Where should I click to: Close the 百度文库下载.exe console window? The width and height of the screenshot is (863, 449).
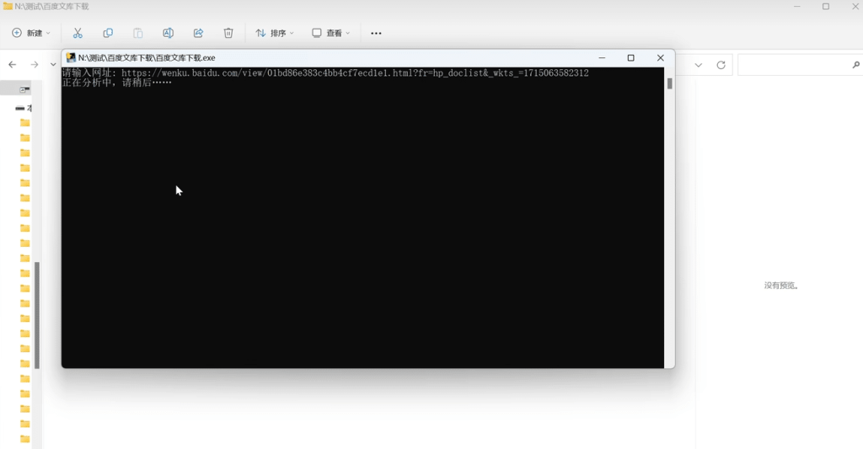point(661,58)
